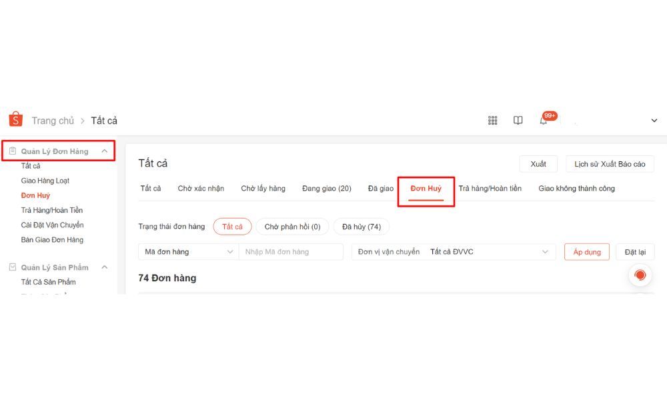This screenshot has height=400, width=667.
Task: Open Trả Hàng/Hoàn Tiền in the sidebar
Action: point(52,210)
